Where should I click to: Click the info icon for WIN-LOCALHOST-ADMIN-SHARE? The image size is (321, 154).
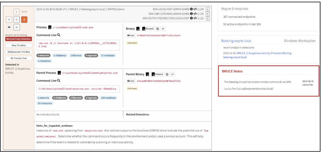(x=191, y=9)
